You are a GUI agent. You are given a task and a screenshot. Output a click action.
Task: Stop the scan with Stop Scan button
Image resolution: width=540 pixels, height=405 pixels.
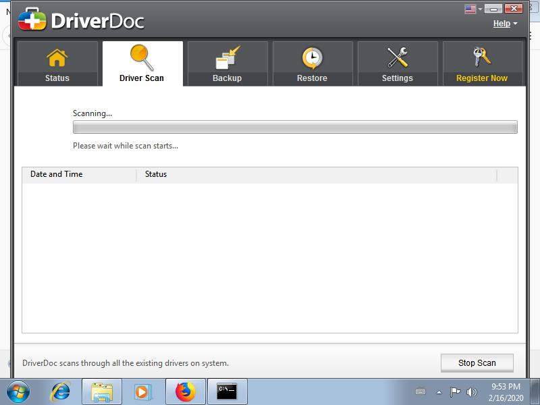click(x=477, y=363)
